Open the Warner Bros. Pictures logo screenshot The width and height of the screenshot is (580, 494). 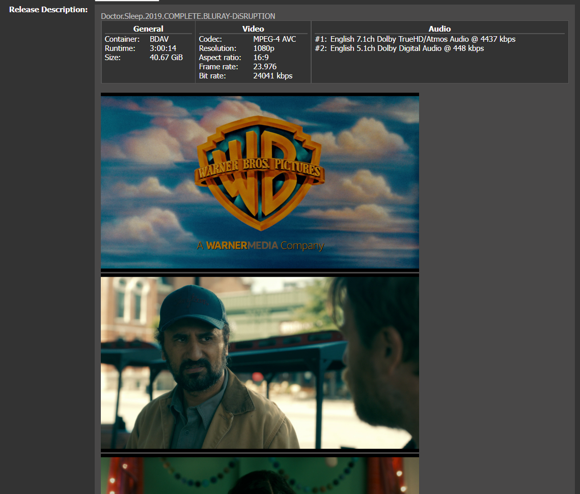click(x=260, y=182)
